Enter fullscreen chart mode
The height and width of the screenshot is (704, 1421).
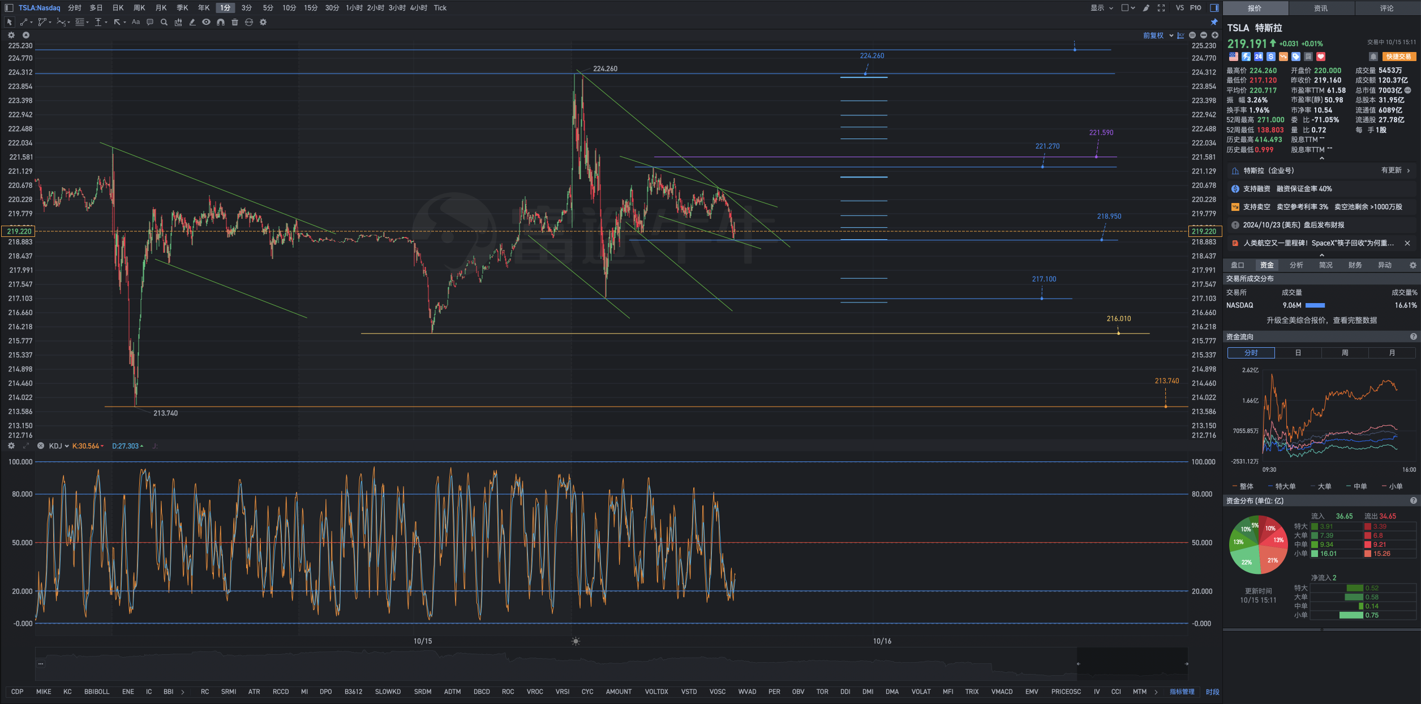[x=1161, y=8]
